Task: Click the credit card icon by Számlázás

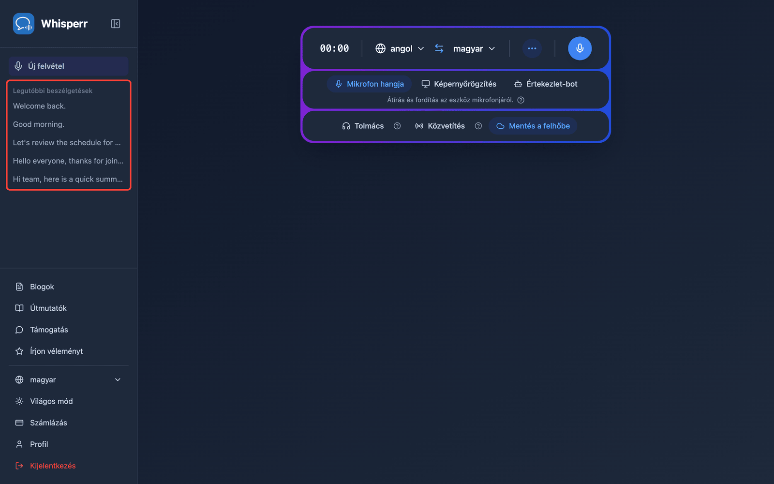Action: coord(19,423)
